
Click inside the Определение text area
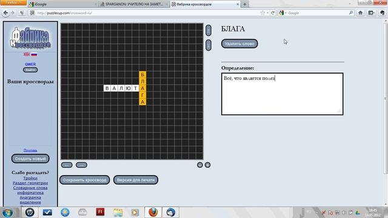(282, 94)
